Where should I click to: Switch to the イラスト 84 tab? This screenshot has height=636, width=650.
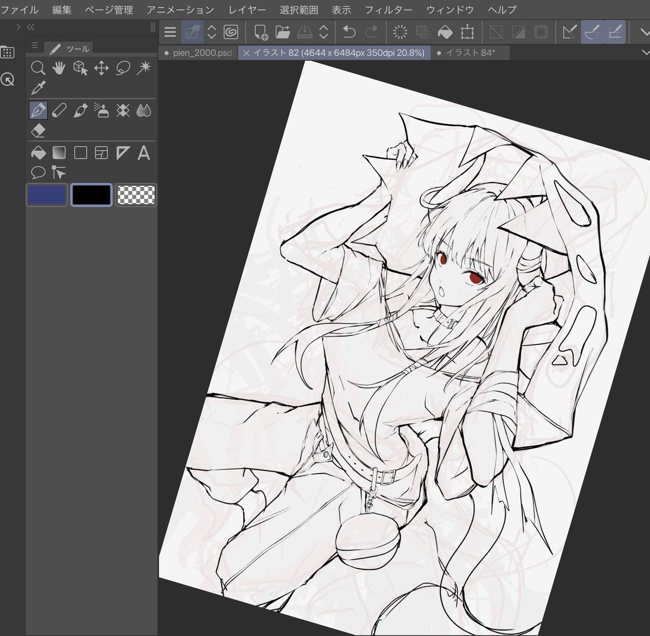(x=469, y=53)
